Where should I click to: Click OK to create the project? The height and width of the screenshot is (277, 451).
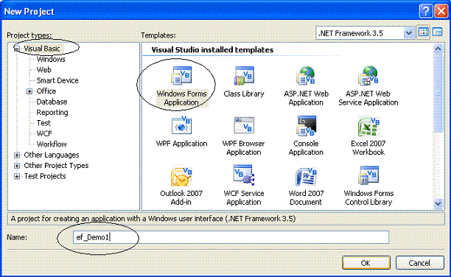click(366, 262)
